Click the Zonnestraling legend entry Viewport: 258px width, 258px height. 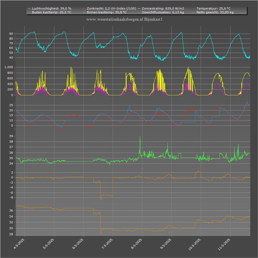161,8
